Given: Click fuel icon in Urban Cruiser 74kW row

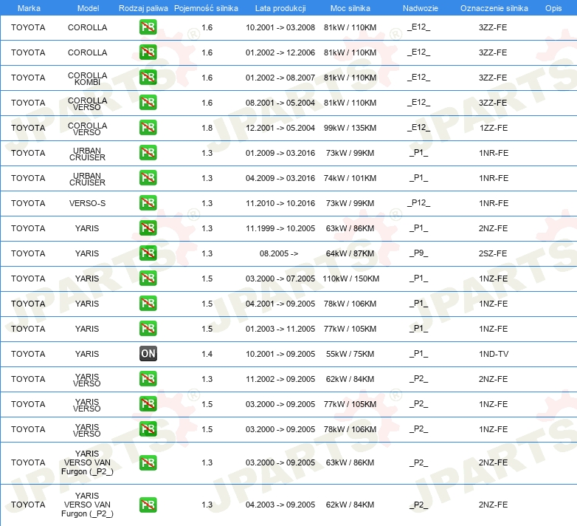Looking at the screenshot, I should click(148, 177).
